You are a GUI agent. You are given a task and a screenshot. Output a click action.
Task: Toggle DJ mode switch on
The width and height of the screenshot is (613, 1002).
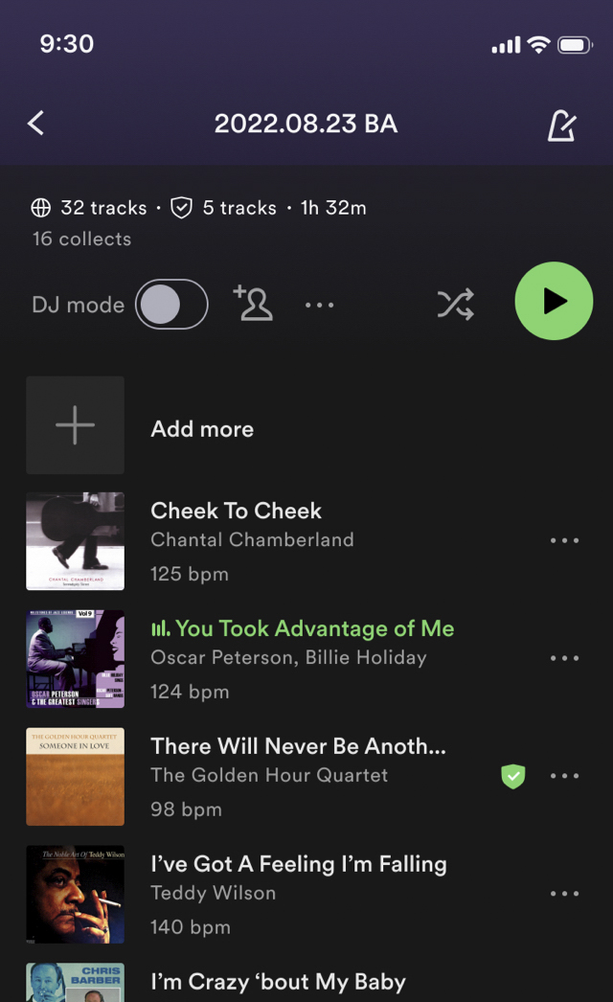[x=171, y=305]
